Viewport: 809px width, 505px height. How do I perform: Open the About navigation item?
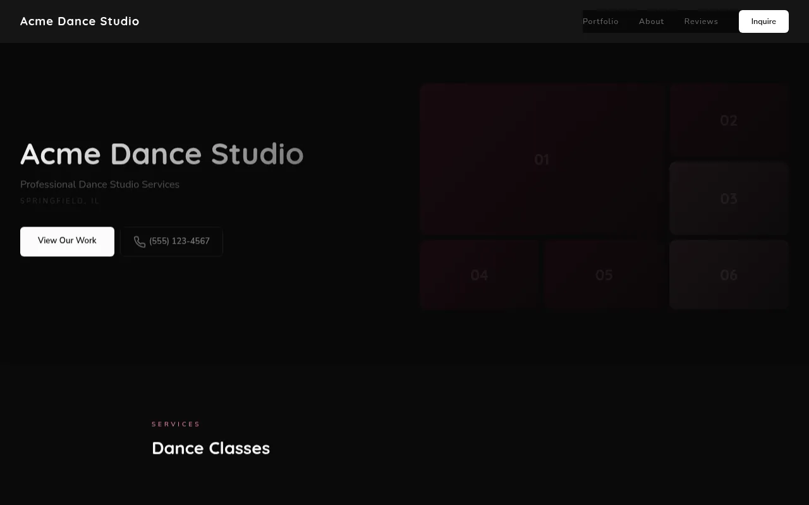[x=651, y=21]
